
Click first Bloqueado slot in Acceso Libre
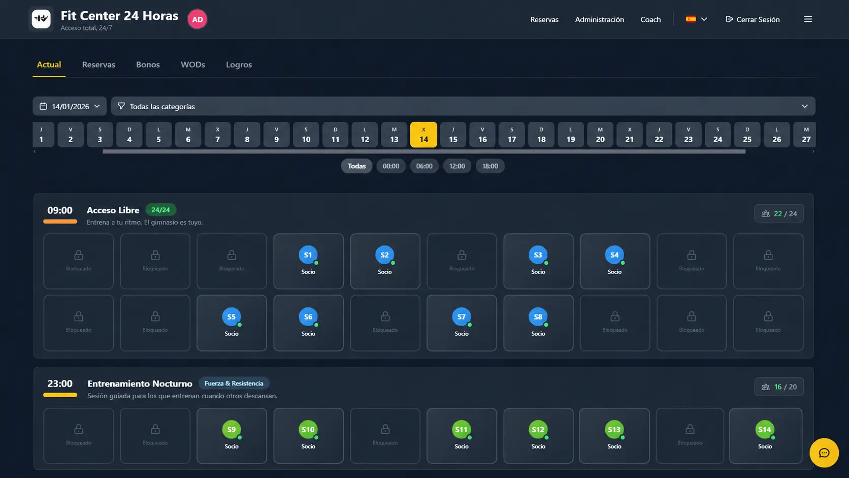point(78,261)
